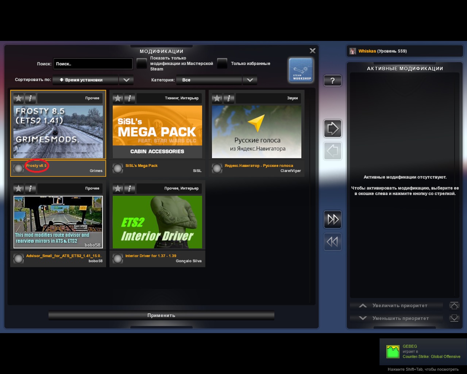Image resolution: width=467 pixels, height=374 pixels.
Task: Star the Interior Driver mod
Action: [x=118, y=188]
